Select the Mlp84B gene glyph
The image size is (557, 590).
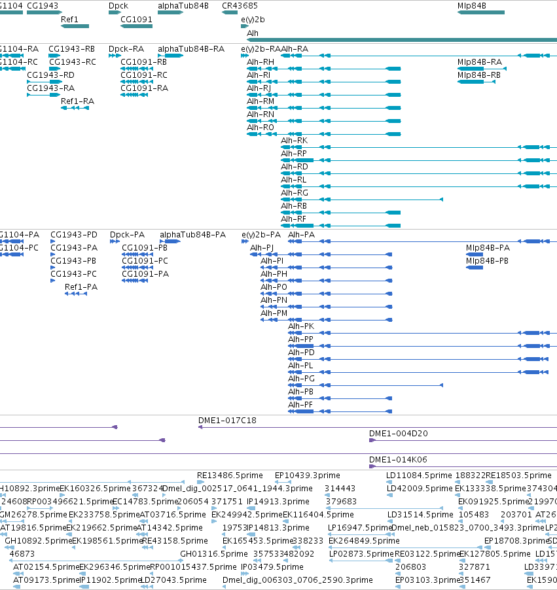coord(481,12)
